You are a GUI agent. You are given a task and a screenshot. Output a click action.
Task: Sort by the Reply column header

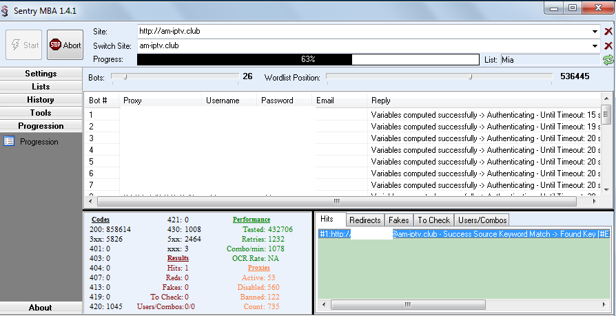484,100
